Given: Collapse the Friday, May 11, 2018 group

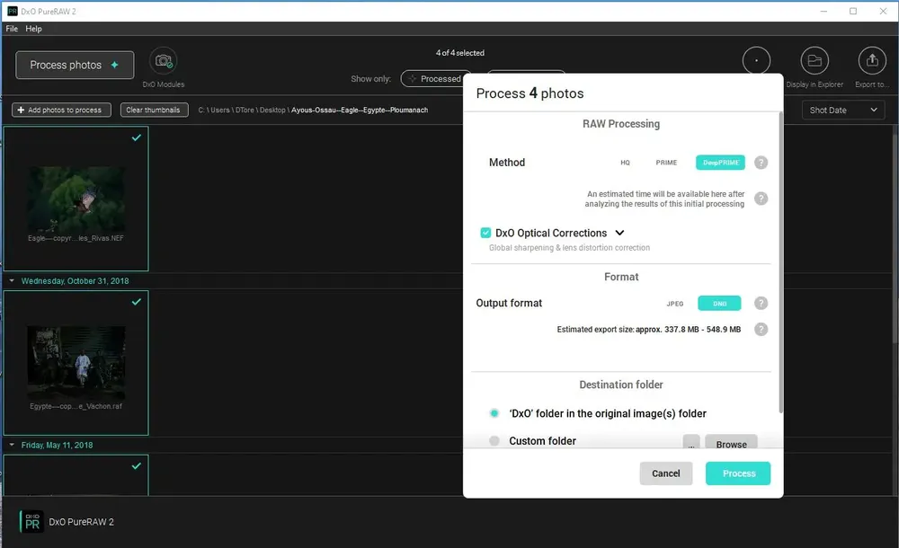Looking at the screenshot, I should point(12,445).
